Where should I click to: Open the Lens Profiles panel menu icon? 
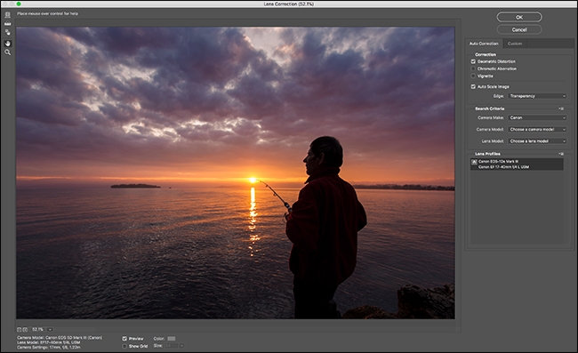point(561,154)
